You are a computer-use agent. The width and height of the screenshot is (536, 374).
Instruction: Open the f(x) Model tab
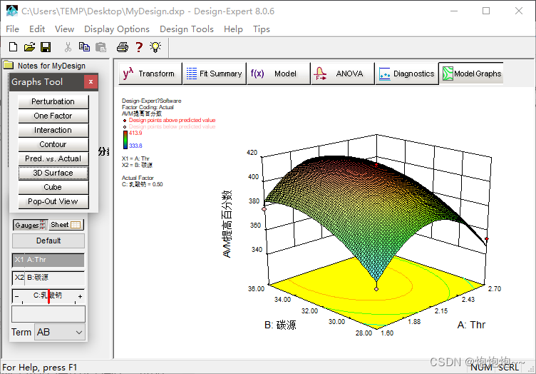(279, 74)
